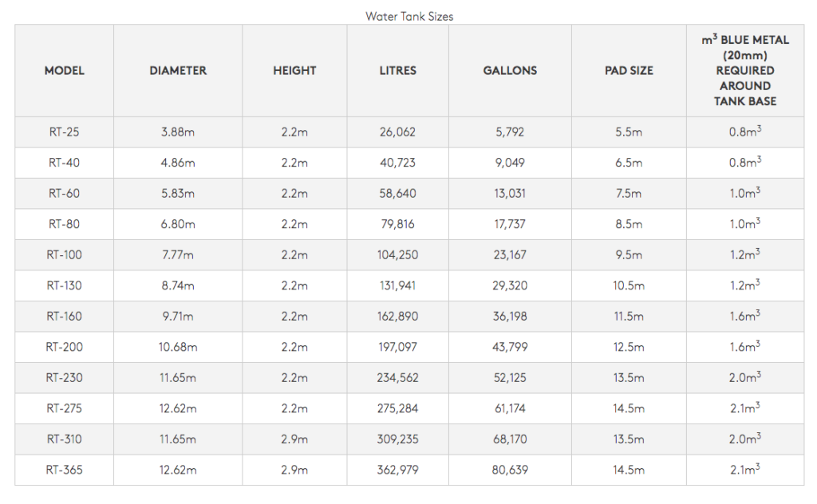Select the 5.83m diameter value
The width and height of the screenshot is (817, 504).
[178, 194]
